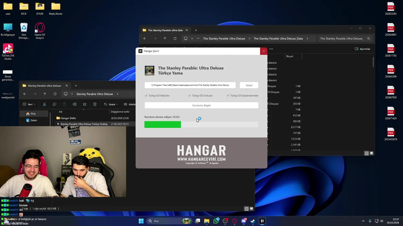
Task: Click the Cut icon in front Explorer toolbar
Action: (x=44, y=104)
